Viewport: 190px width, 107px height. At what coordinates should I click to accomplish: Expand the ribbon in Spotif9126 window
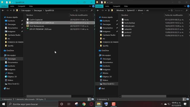[x=90, y=6]
